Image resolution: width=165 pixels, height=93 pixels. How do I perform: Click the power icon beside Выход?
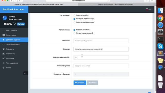click(3, 68)
